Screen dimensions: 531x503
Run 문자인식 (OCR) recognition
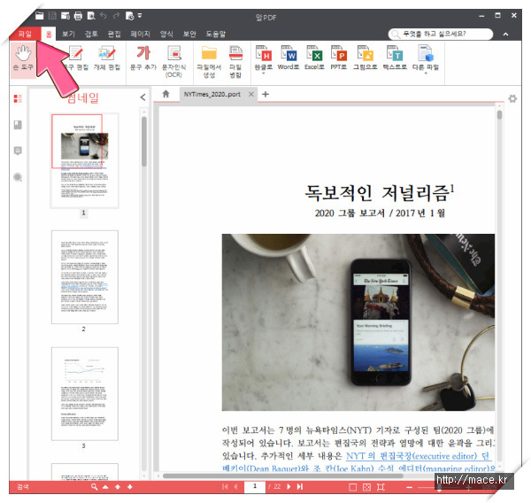click(x=173, y=62)
